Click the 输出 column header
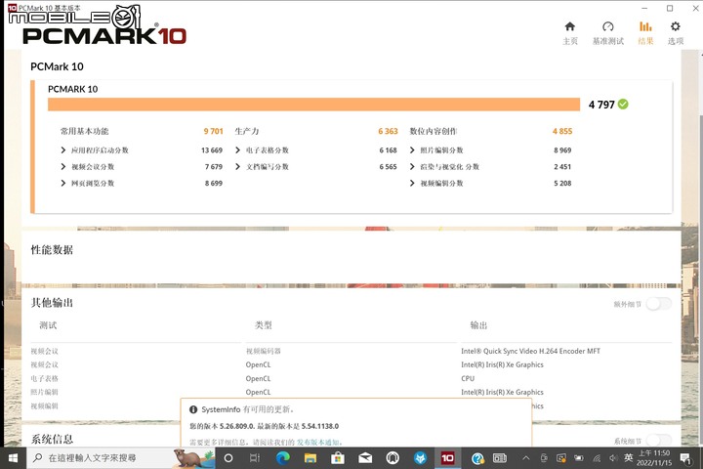This screenshot has height=469, width=703. point(478,325)
